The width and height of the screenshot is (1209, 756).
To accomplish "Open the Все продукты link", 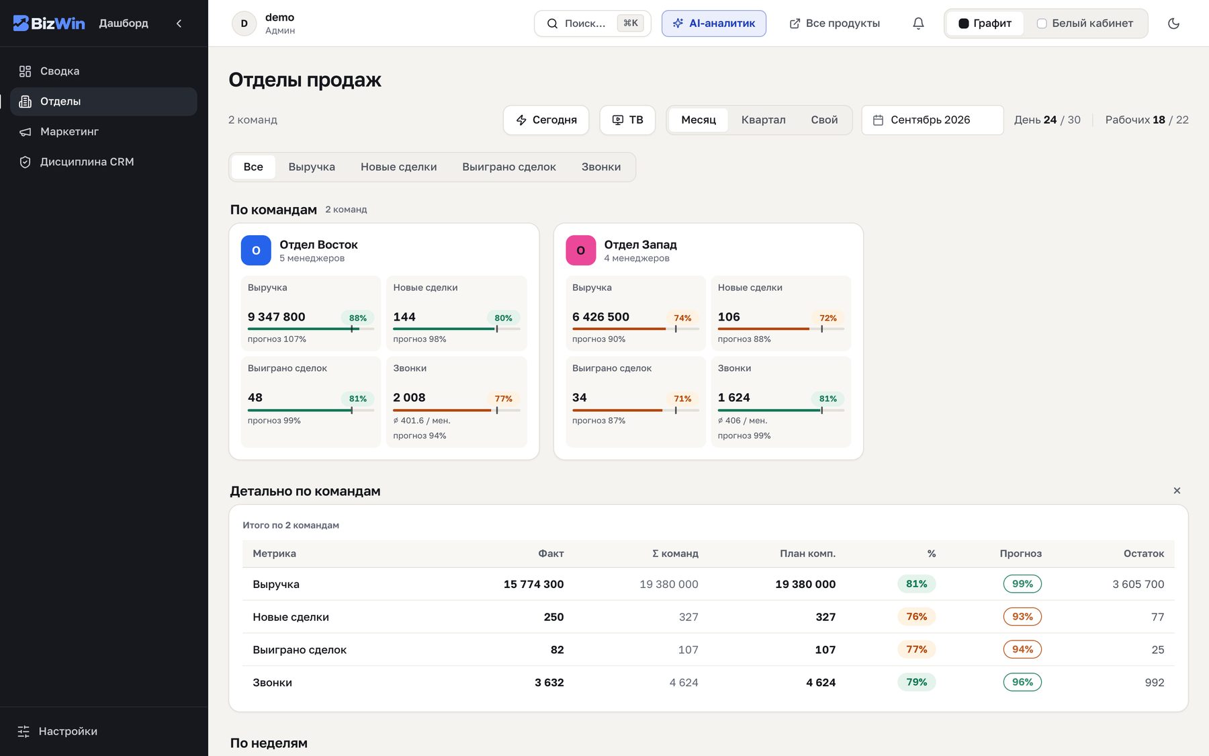I will (x=835, y=24).
